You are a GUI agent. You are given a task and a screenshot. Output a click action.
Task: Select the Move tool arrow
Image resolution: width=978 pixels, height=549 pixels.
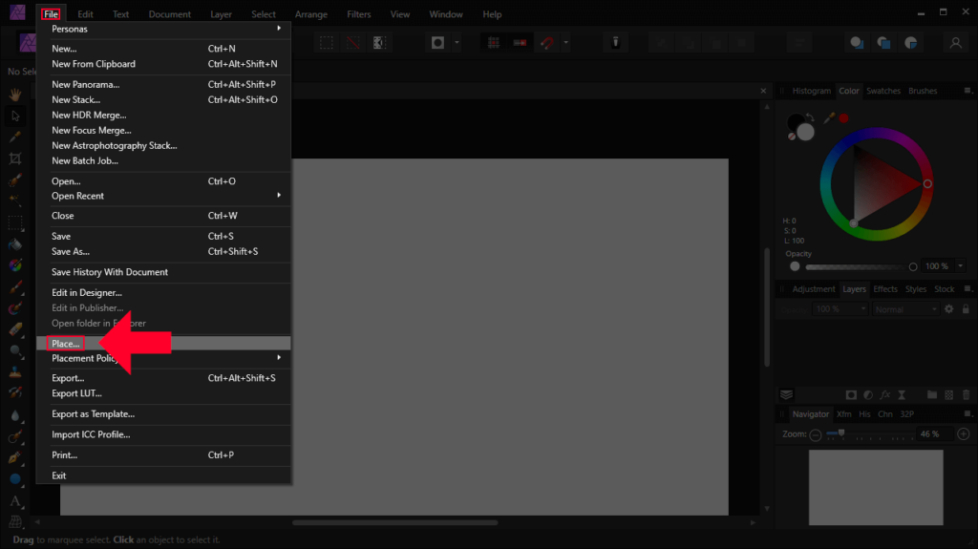pyautogui.click(x=16, y=116)
